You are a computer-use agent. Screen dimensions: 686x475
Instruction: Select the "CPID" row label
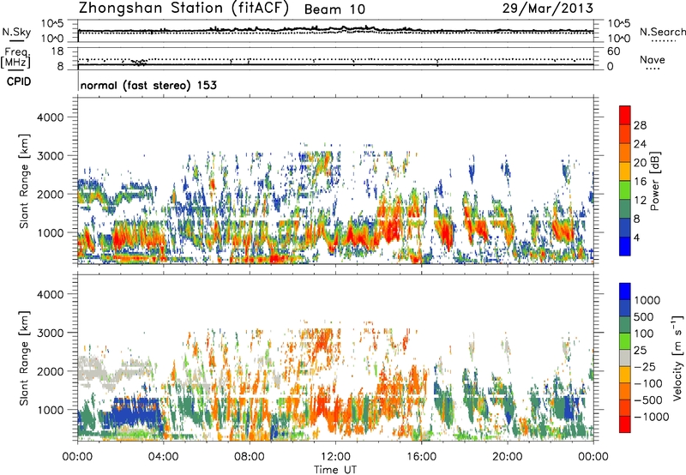[19, 81]
